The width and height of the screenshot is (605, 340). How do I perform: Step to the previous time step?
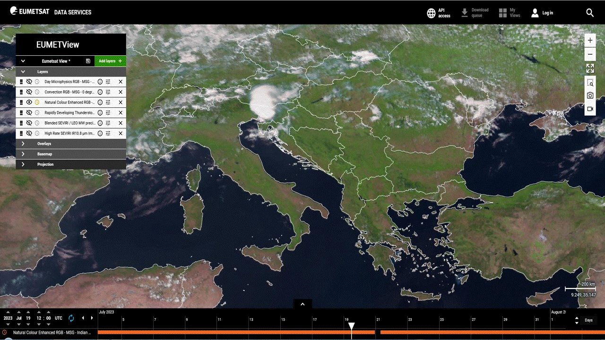coord(83,318)
